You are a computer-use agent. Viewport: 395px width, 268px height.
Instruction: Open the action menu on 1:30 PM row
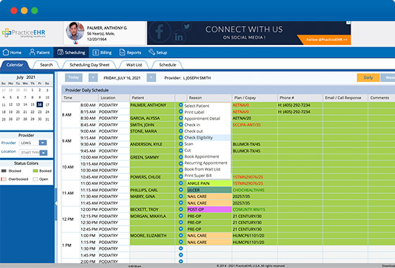pyautogui.click(x=181, y=248)
